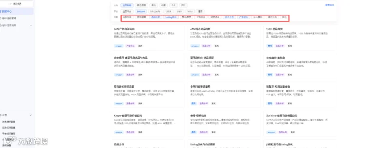The image size is (365, 148).
Task: Open the AMZ综合选品分析 skill card
Action: click(x=224, y=37)
